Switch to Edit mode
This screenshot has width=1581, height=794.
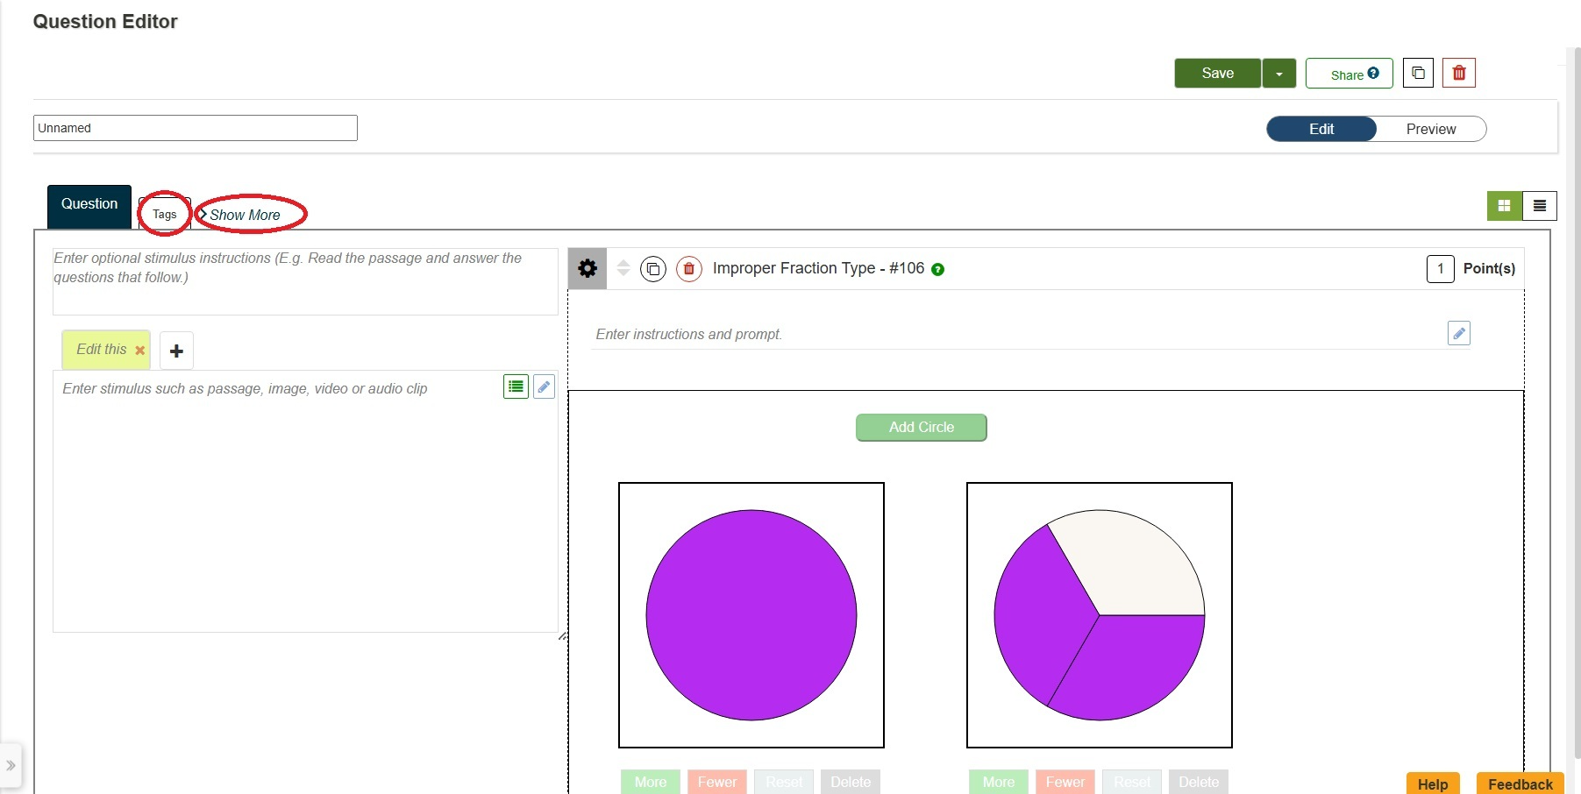[1321, 129]
